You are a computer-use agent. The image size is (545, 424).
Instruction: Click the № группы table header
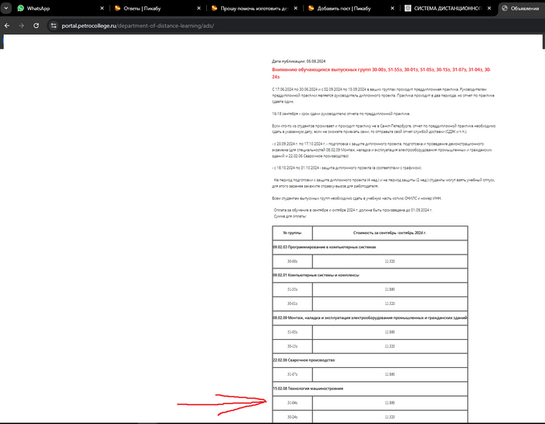(x=292, y=233)
